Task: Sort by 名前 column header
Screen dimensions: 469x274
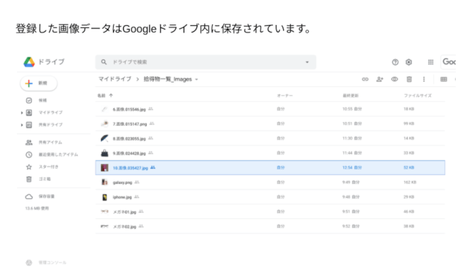Action: [x=101, y=96]
